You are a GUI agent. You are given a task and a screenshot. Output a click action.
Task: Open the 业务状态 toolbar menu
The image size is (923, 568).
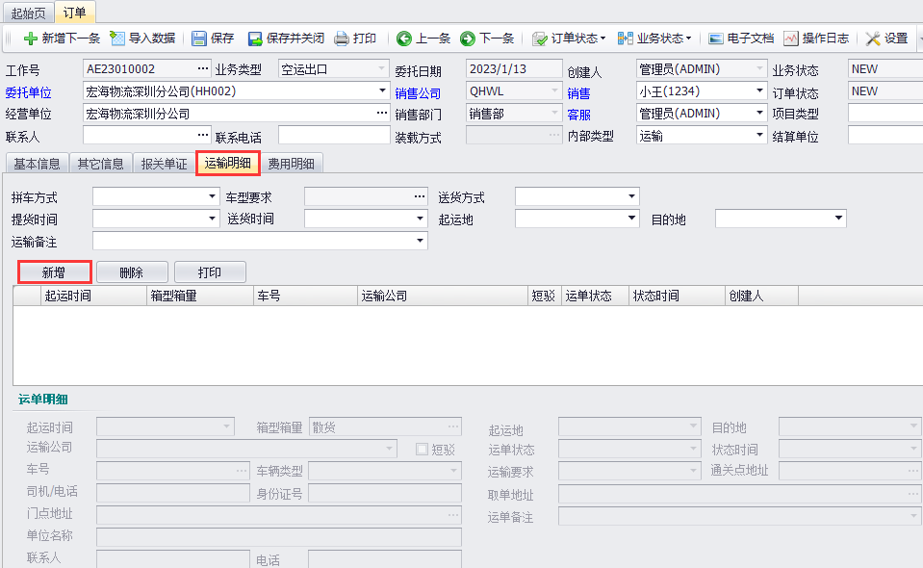(654, 39)
